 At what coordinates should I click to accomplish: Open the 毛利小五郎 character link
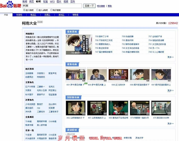pyautogui.click(x=42, y=90)
